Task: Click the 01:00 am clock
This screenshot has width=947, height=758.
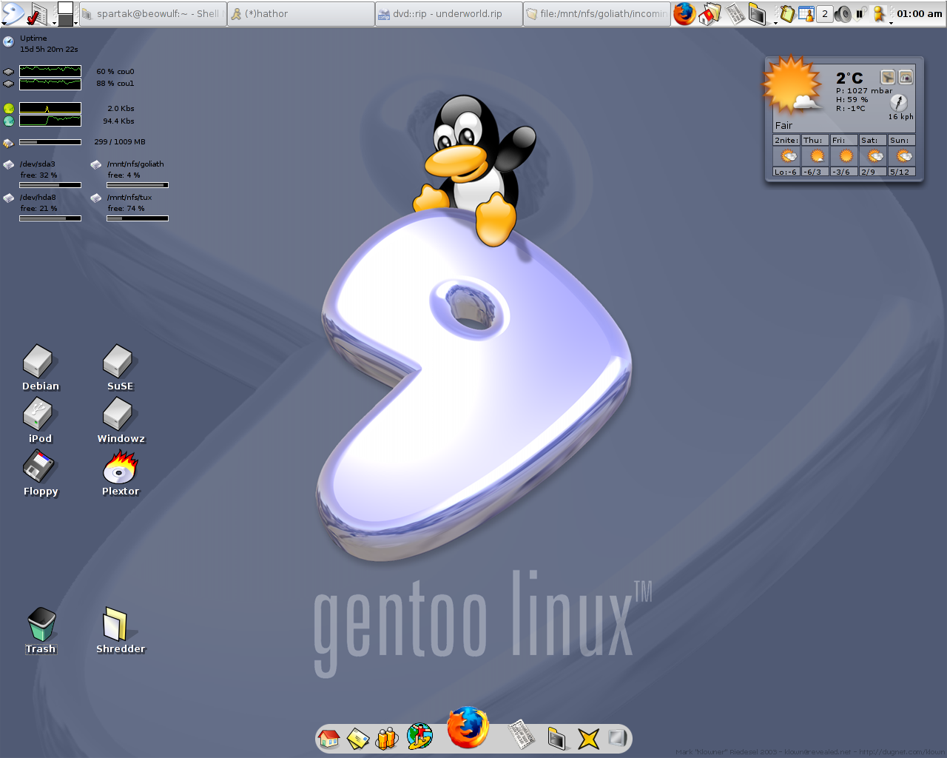Action: tap(920, 14)
